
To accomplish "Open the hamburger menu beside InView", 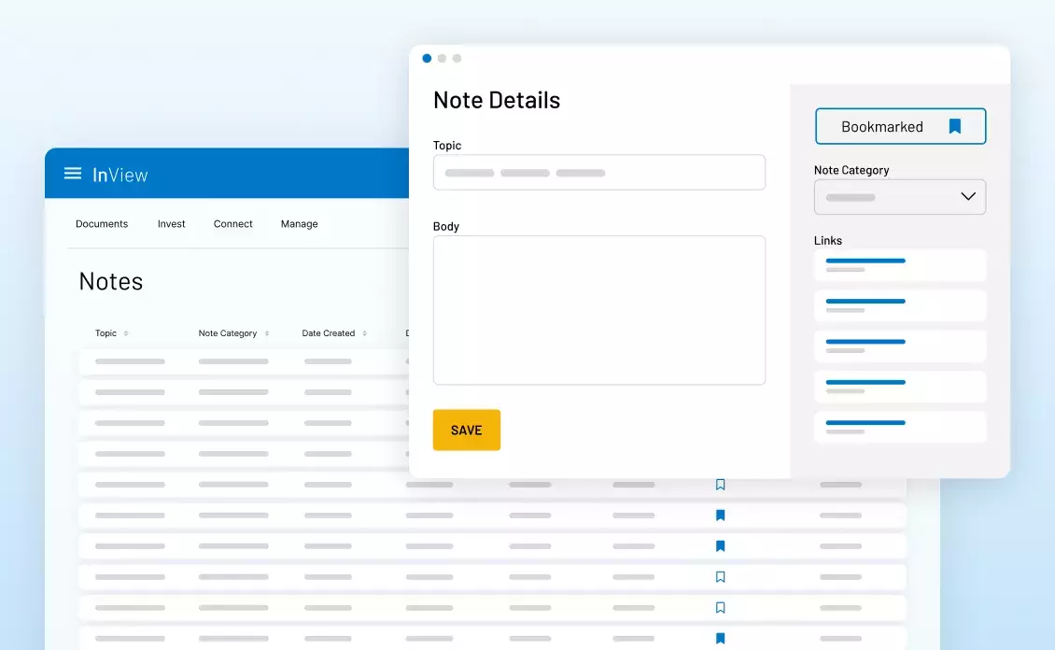I will pos(73,174).
